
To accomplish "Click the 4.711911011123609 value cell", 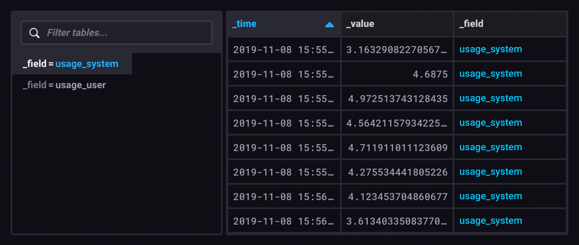I will (398, 147).
